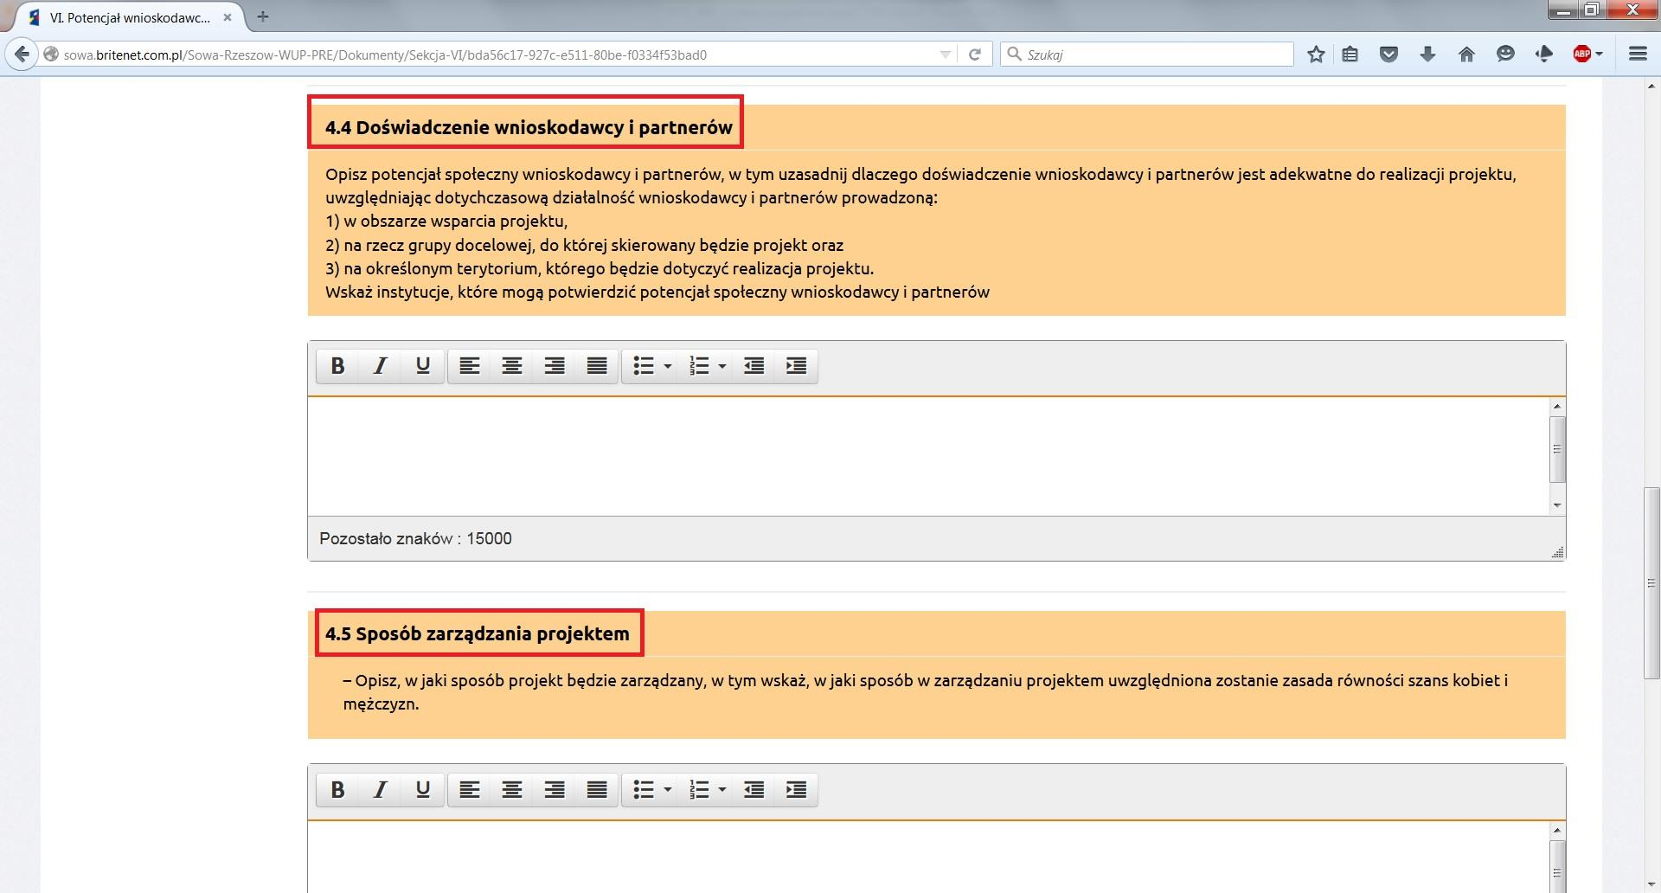The image size is (1661, 893).
Task: Open the URL history dropdown arrow
Action: 945,55
